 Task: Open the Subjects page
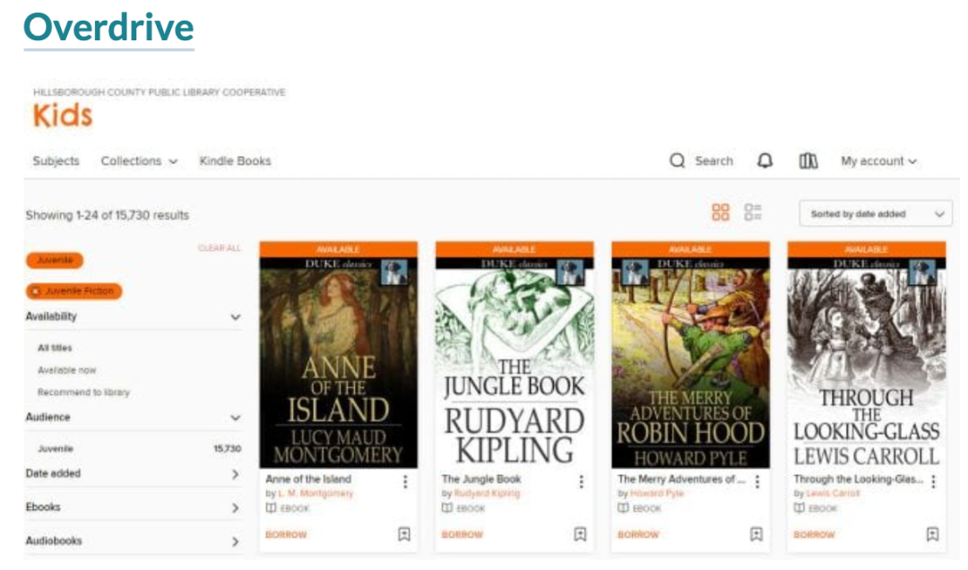56,161
